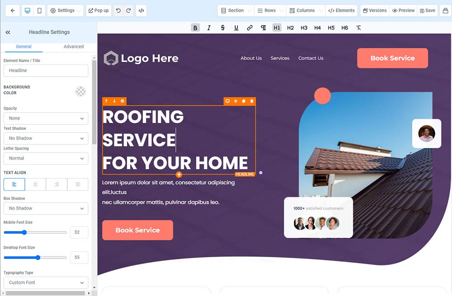
Task: Expand the Letter Spacing dropdown
Action: click(46, 158)
